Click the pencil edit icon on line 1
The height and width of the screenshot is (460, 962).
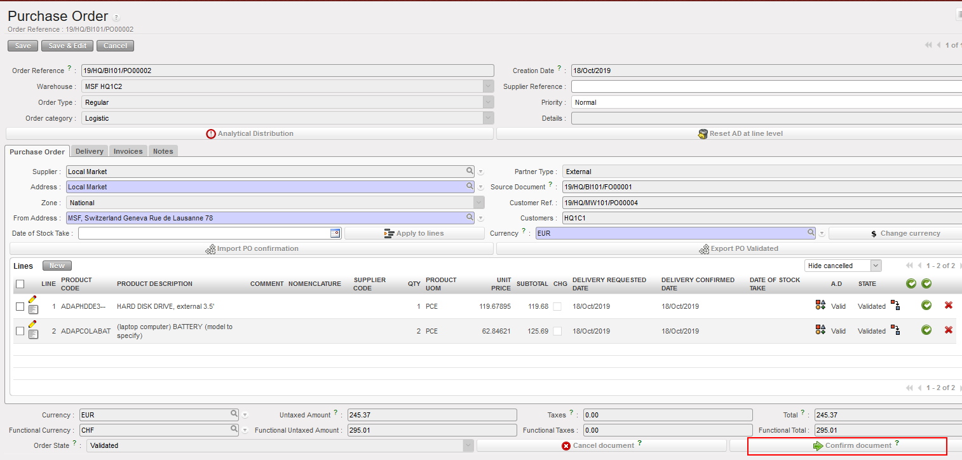[32, 299]
